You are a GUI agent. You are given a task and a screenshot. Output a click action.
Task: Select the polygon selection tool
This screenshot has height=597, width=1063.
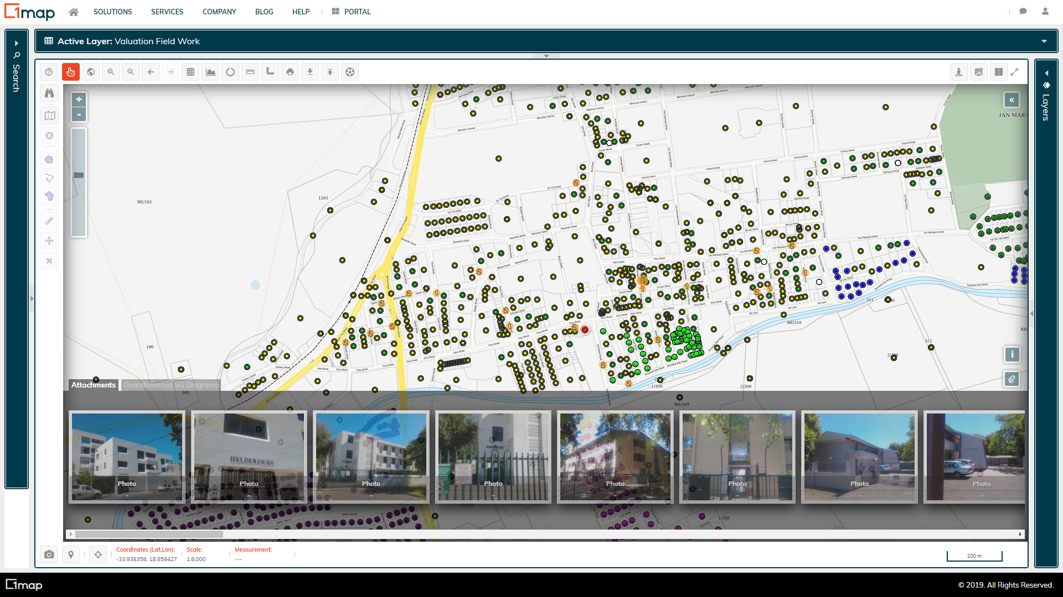pos(49,196)
